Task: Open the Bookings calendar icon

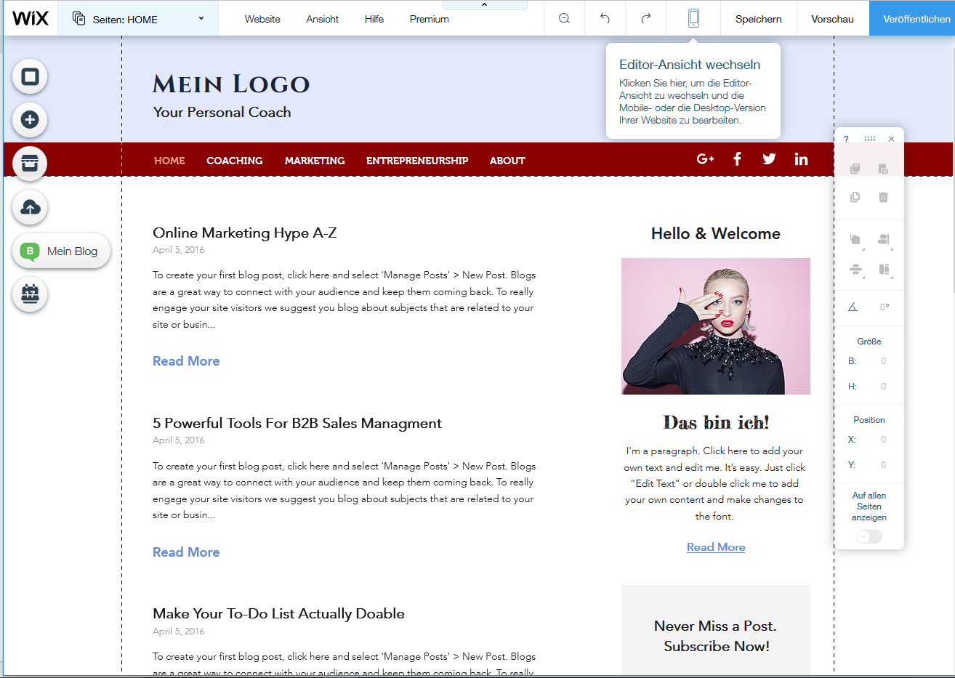Action: coord(30,294)
